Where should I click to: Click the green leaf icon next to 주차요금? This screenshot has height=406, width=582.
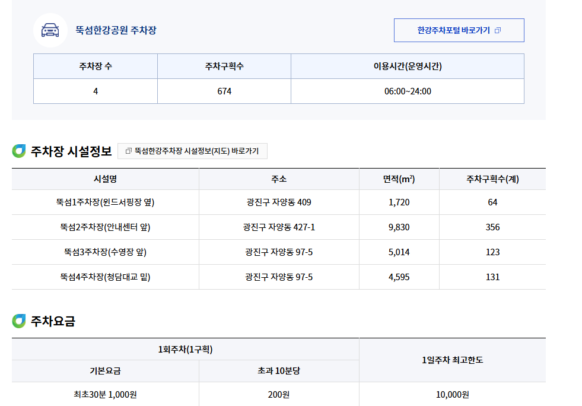(19, 321)
